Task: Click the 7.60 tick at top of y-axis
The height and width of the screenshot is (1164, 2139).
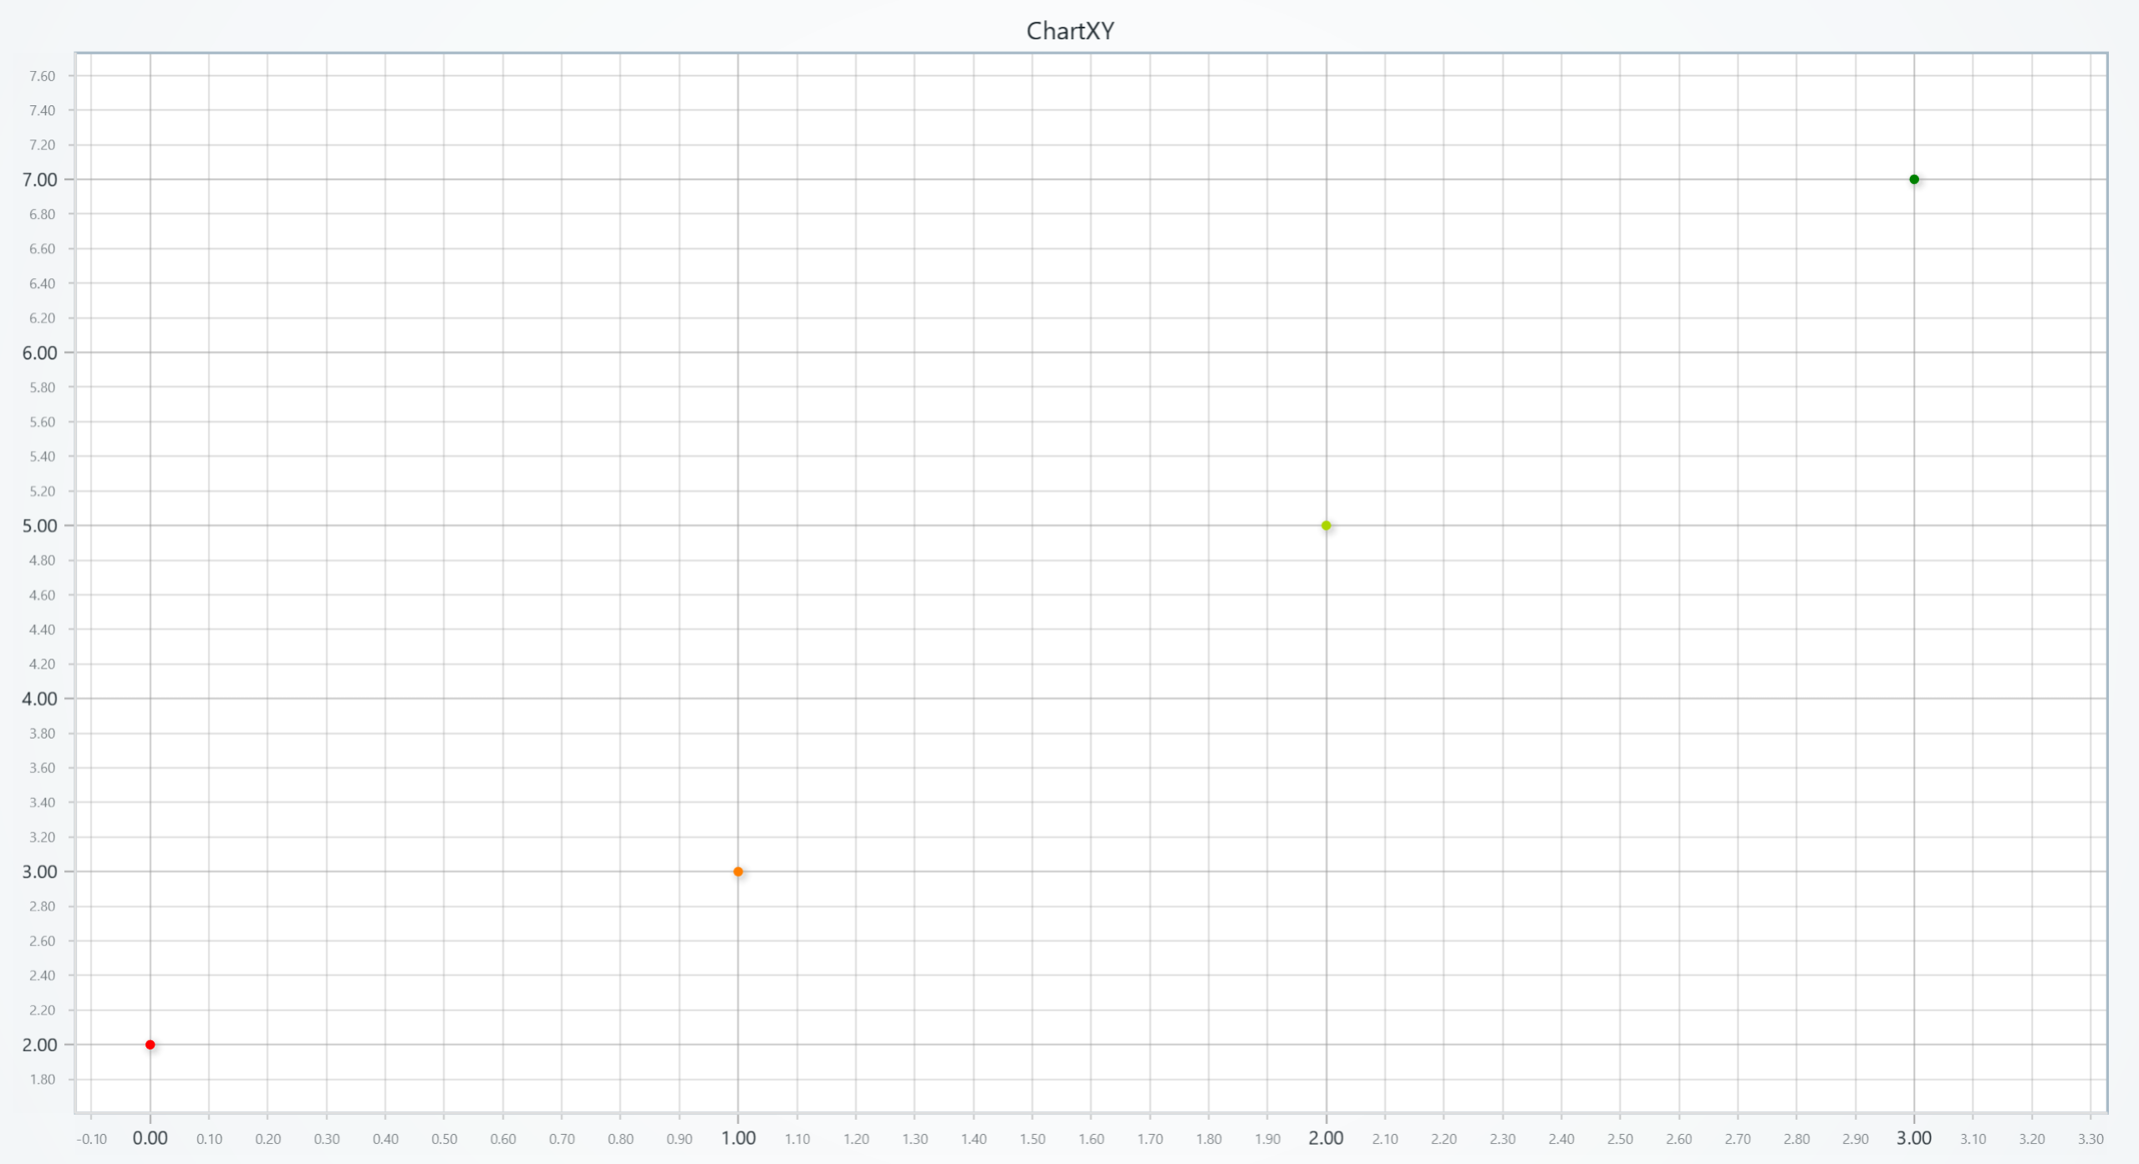Action: (43, 75)
